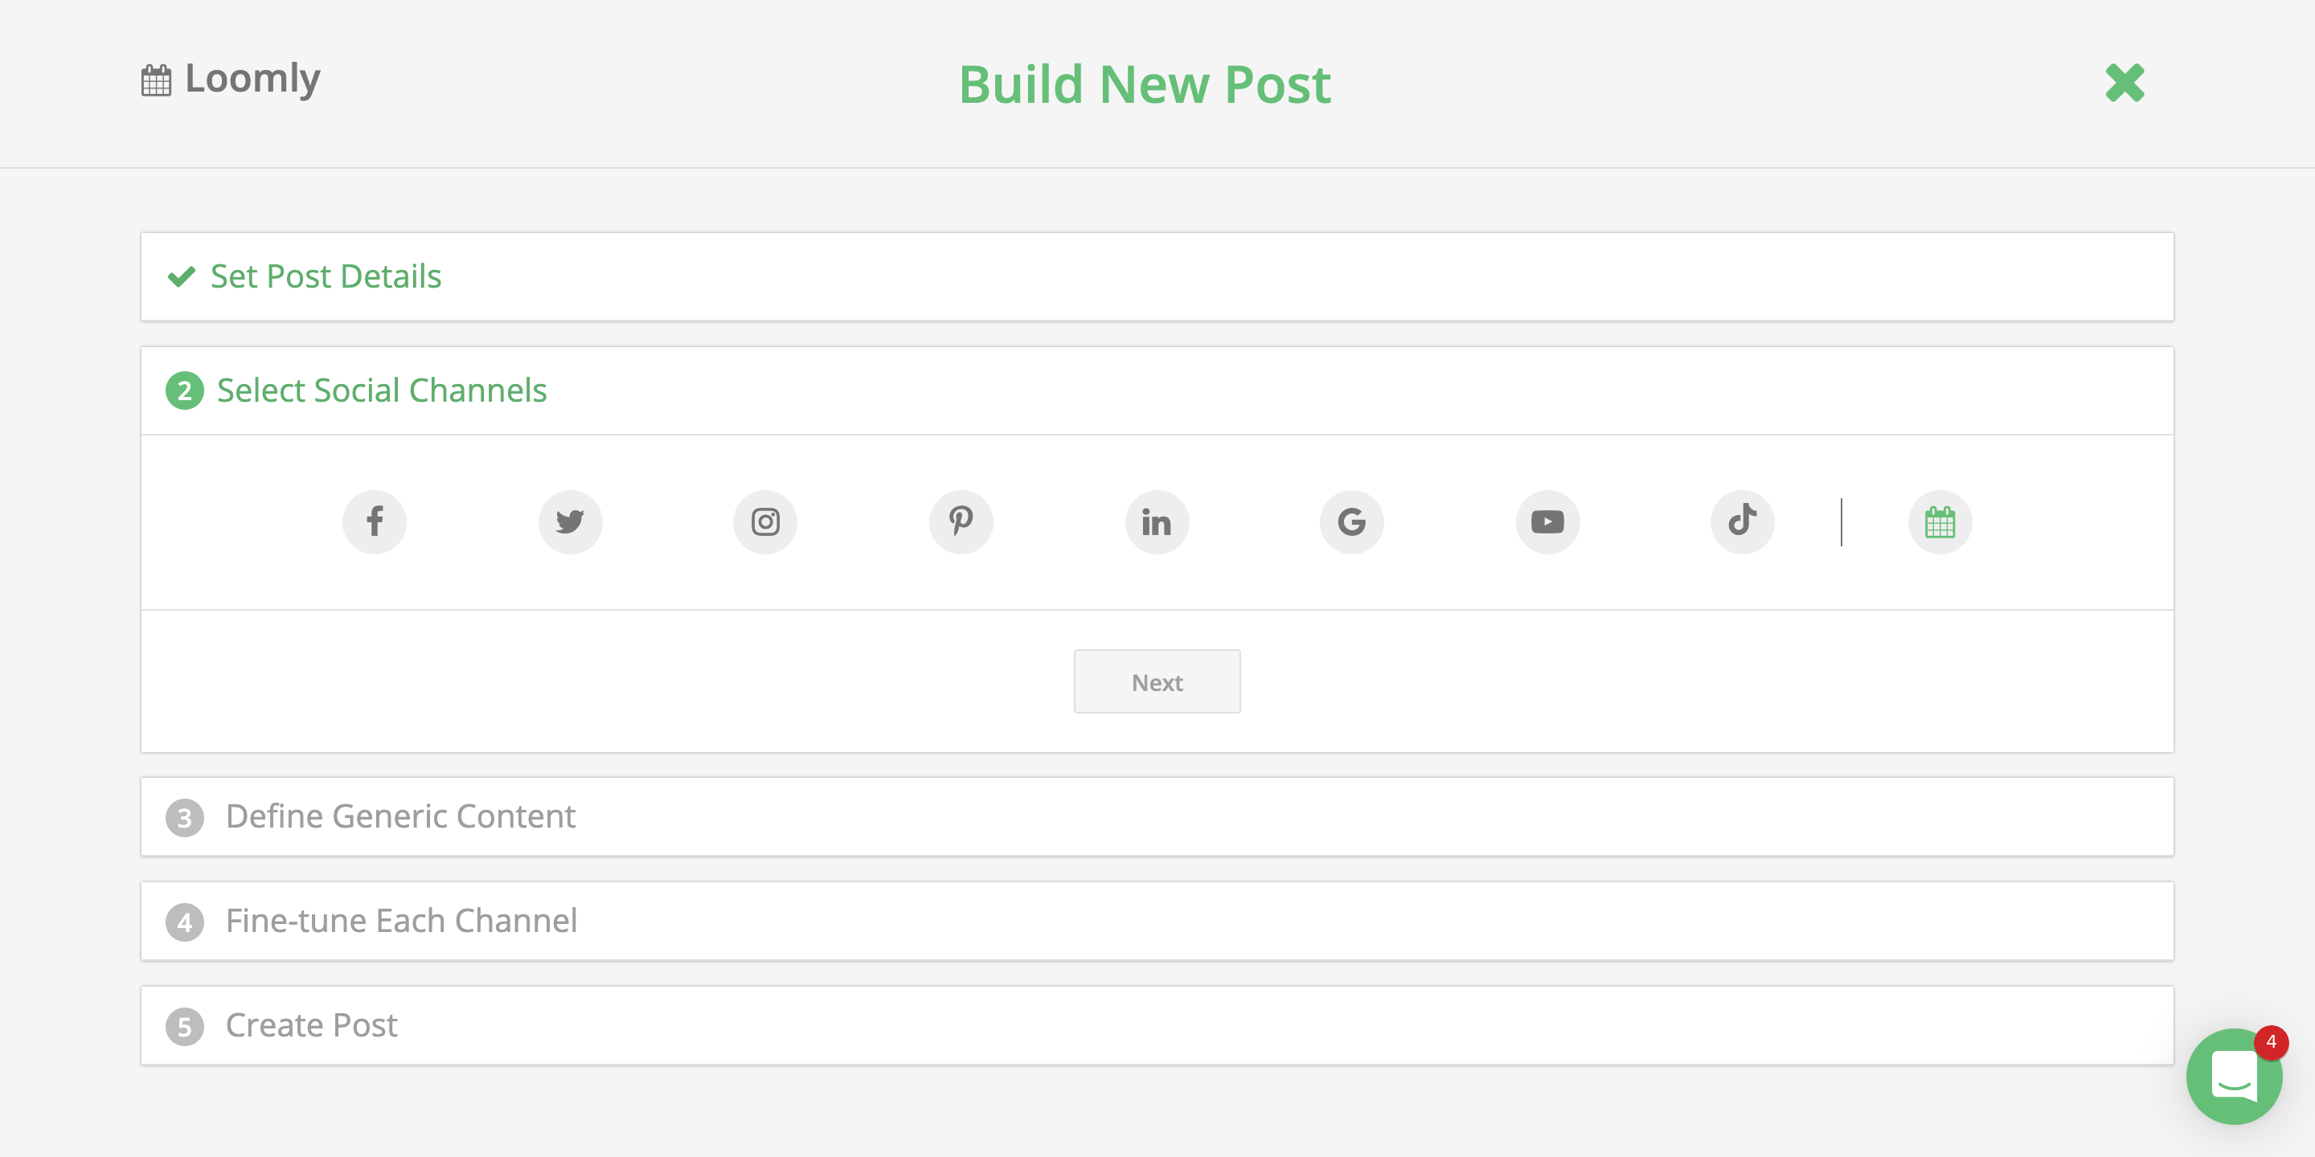Expand the Define Generic Content step
The image size is (2315, 1157).
(x=400, y=816)
